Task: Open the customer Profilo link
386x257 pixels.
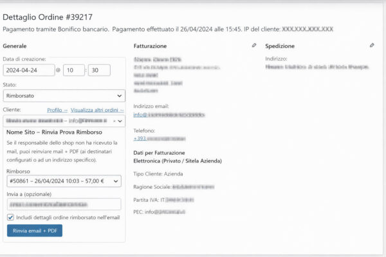Action: 57,110
